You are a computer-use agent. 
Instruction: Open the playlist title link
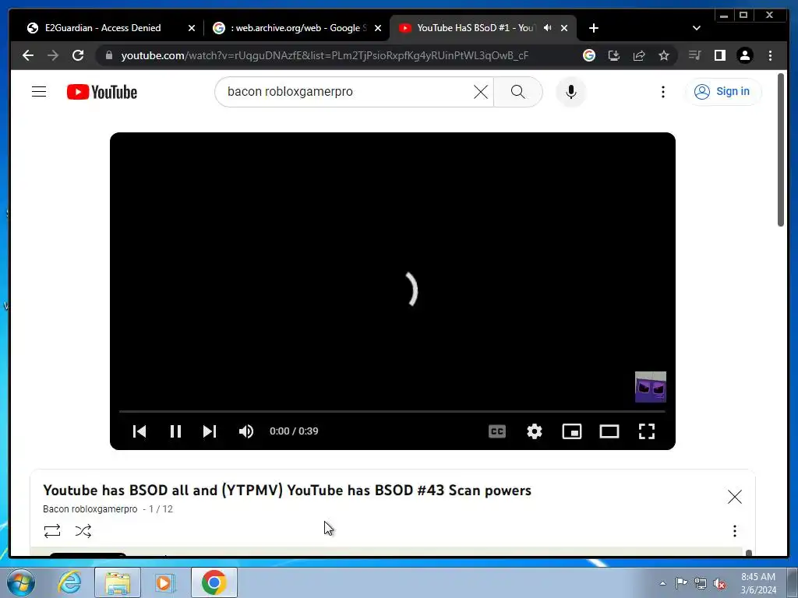coord(287,491)
